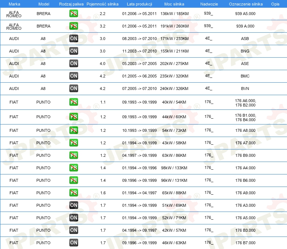Click petrol icon in 176 A9.000 row

tap(73, 192)
